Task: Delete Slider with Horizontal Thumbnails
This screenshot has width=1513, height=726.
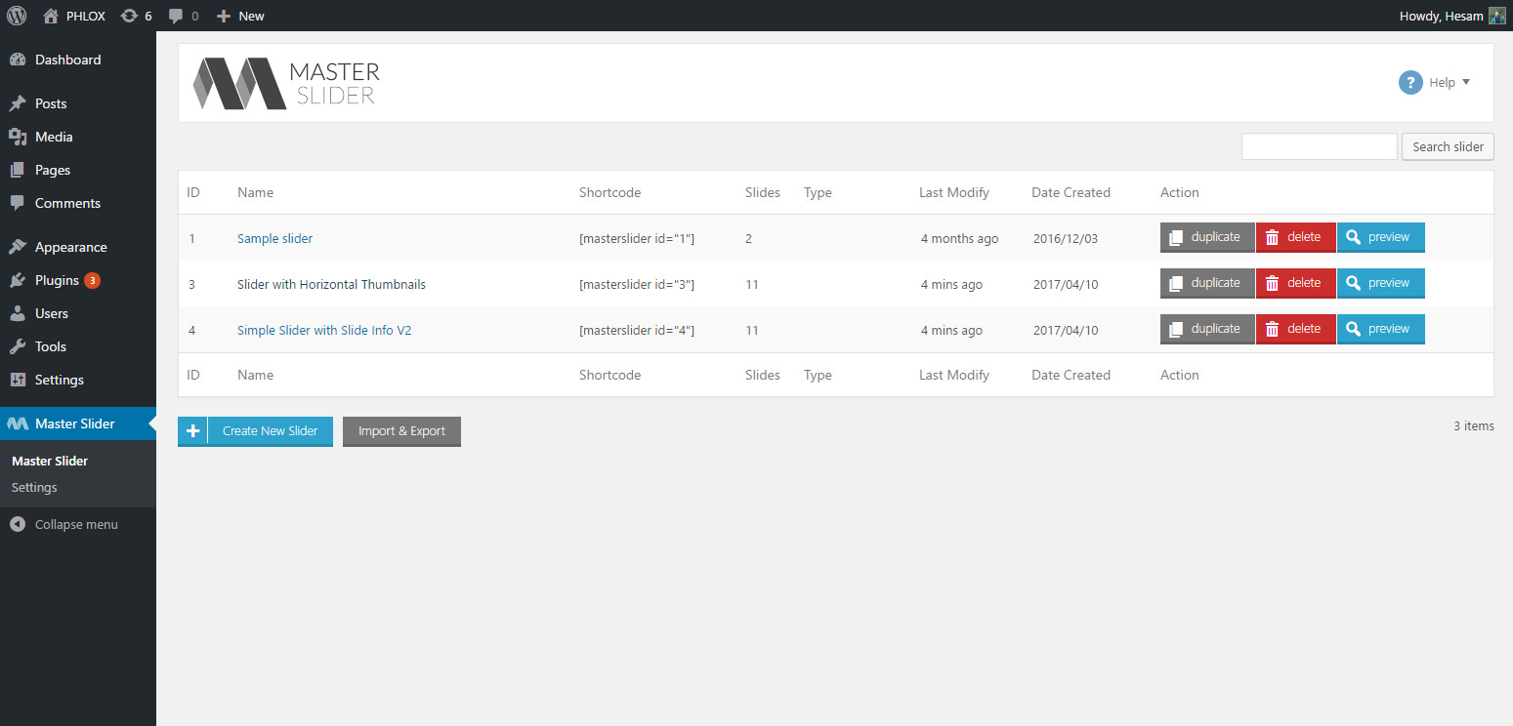Action: pos(1296,283)
